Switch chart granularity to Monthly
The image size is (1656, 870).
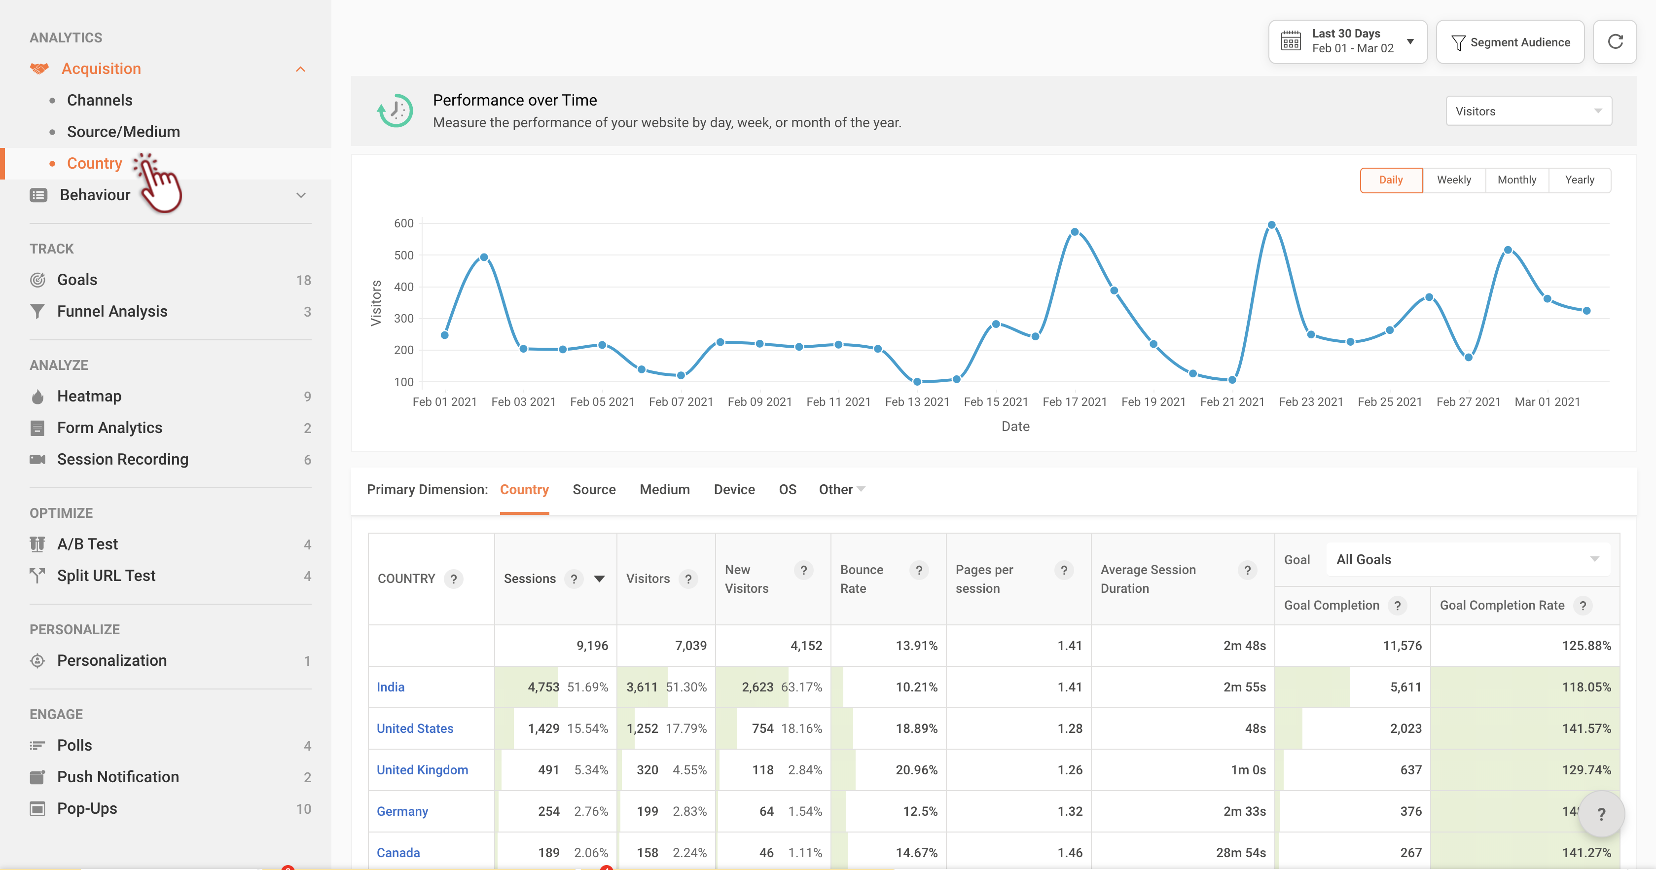pyautogui.click(x=1516, y=180)
